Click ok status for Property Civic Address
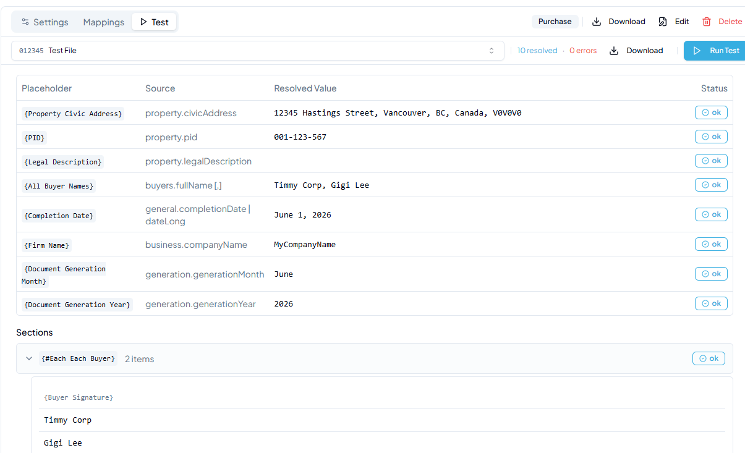745x453 pixels. coord(711,112)
